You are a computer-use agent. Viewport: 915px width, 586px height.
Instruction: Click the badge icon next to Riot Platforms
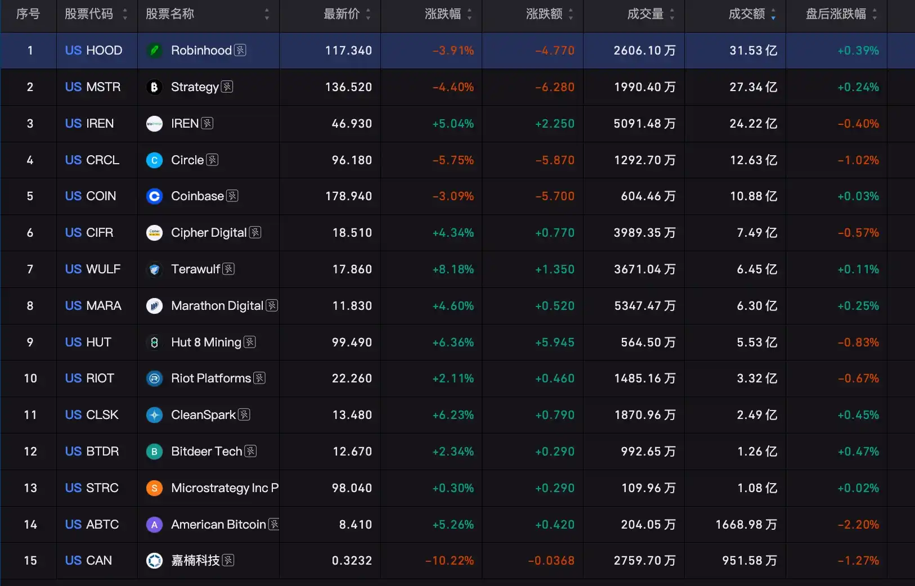(259, 378)
